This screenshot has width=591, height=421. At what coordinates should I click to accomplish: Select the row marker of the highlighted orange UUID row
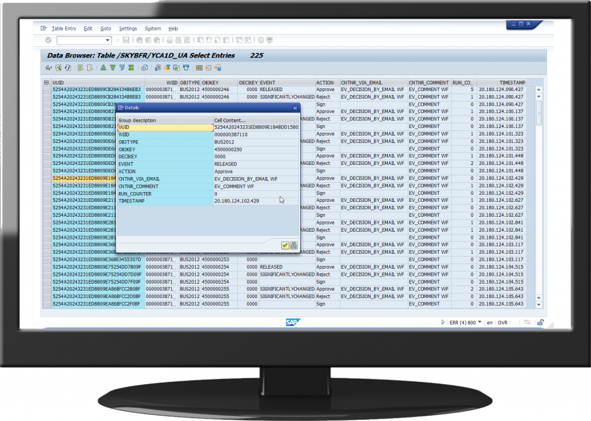(x=47, y=178)
